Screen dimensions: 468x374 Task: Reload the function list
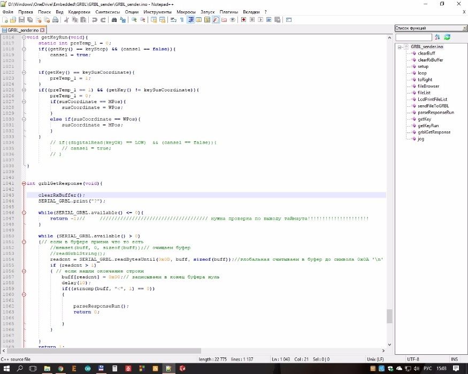[447, 37]
